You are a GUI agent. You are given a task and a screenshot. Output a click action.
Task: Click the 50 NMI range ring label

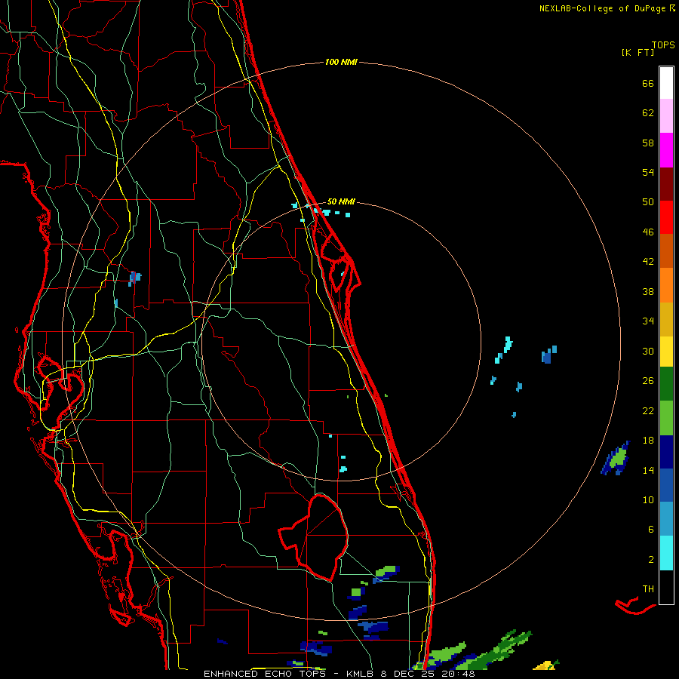point(341,201)
